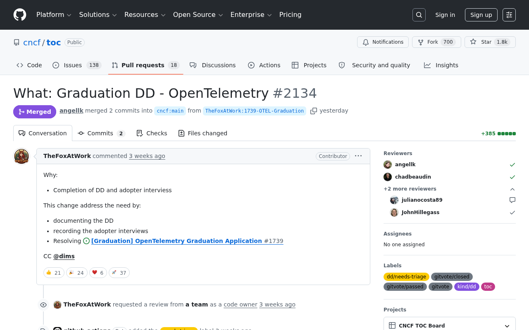Click angellk author link in merge line
Image resolution: width=529 pixels, height=330 pixels.
tap(71, 111)
